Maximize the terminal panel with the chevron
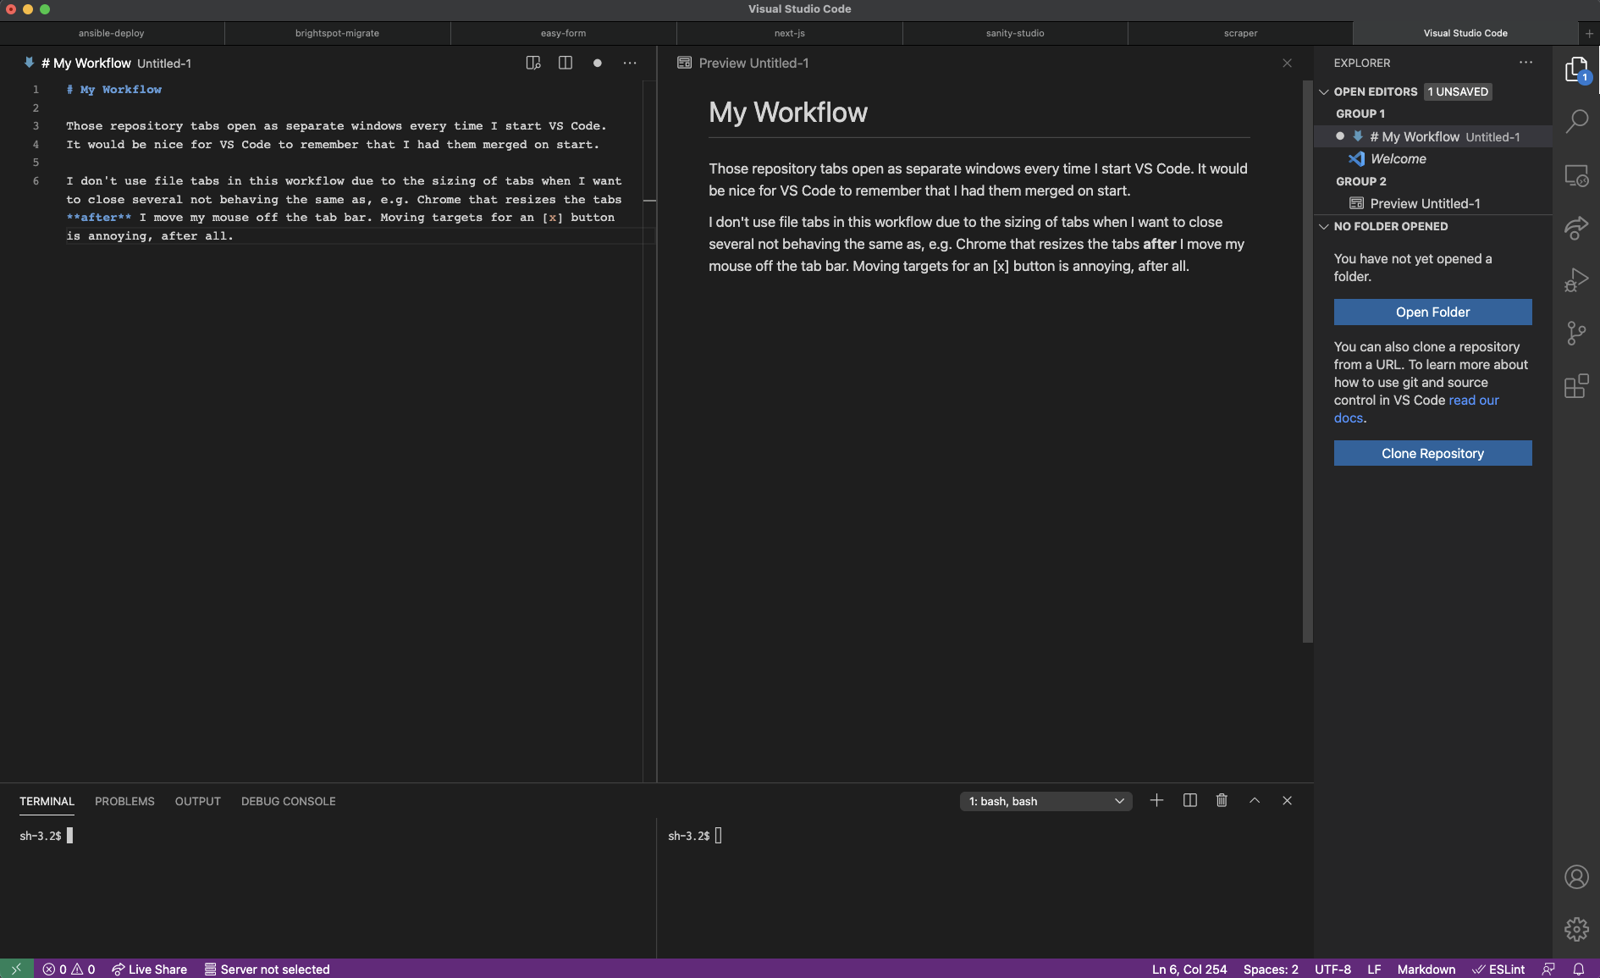1600x978 pixels. (x=1255, y=800)
